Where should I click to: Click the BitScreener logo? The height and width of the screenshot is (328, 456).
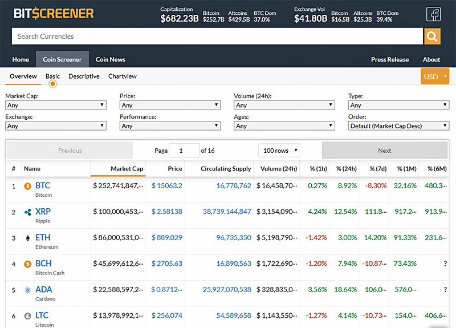point(54,13)
